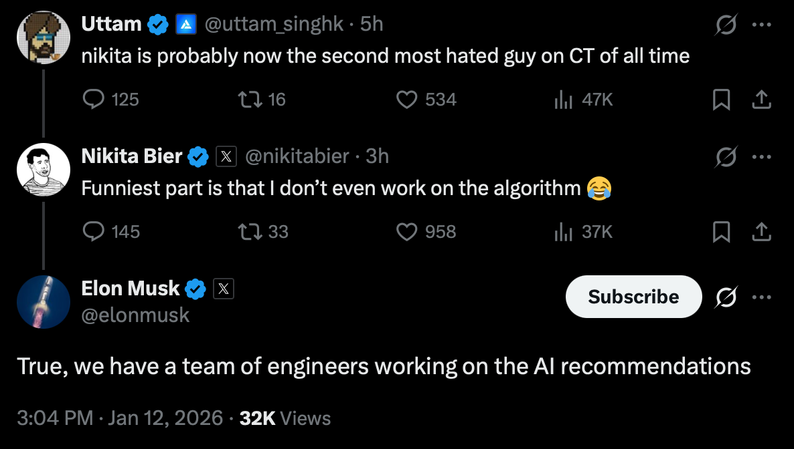This screenshot has width=794, height=449.
Task: Open the @nikitabier handle link
Action: click(x=297, y=156)
